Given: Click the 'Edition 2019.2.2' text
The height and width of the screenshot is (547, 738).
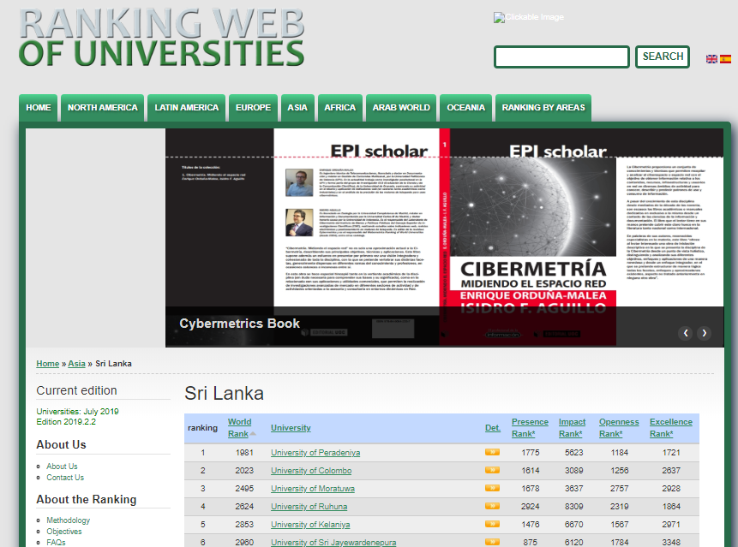Looking at the screenshot, I should pyautogui.click(x=66, y=422).
